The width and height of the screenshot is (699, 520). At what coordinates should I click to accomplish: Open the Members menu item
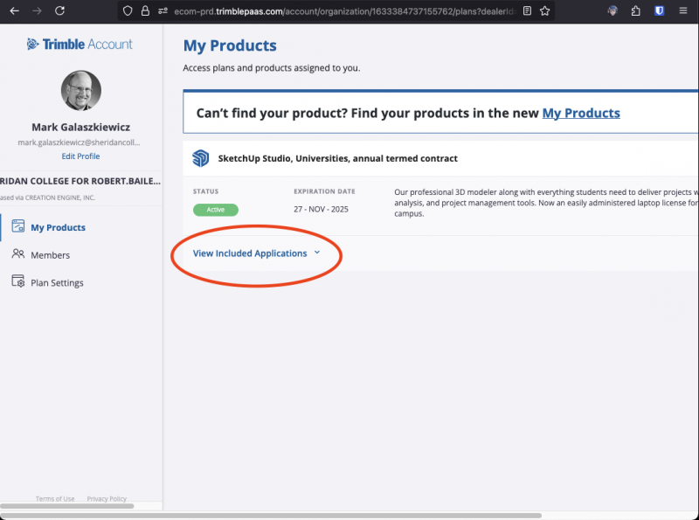coord(50,255)
